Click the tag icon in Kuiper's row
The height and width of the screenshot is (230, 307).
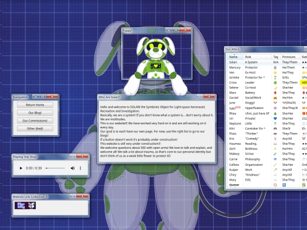275,170
